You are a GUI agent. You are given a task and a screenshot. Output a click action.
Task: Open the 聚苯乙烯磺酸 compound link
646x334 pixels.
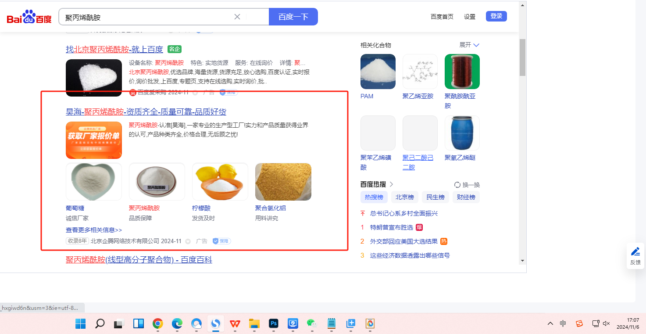[376, 162]
